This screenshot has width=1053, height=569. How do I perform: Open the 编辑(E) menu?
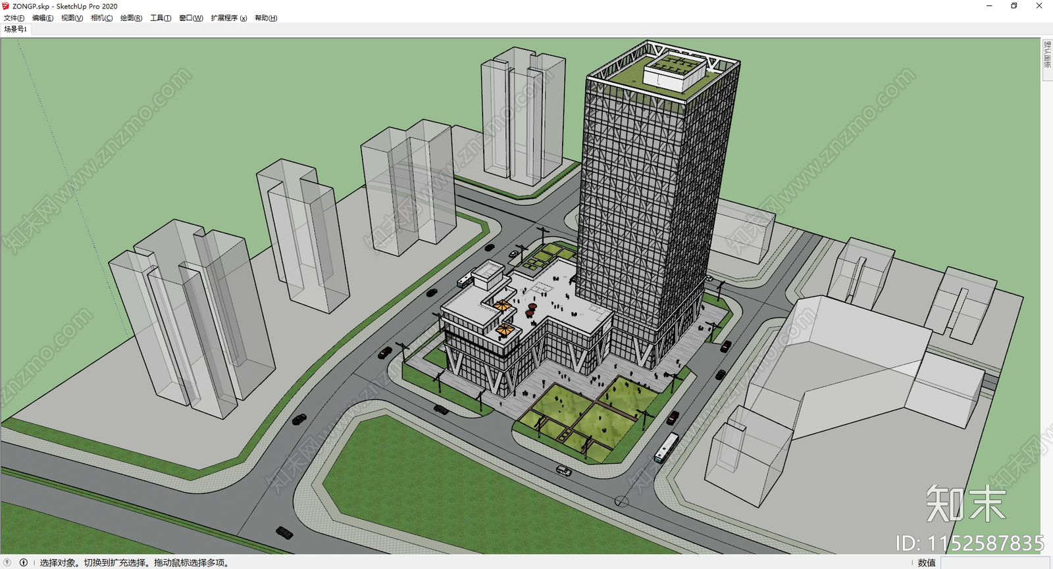pyautogui.click(x=43, y=18)
